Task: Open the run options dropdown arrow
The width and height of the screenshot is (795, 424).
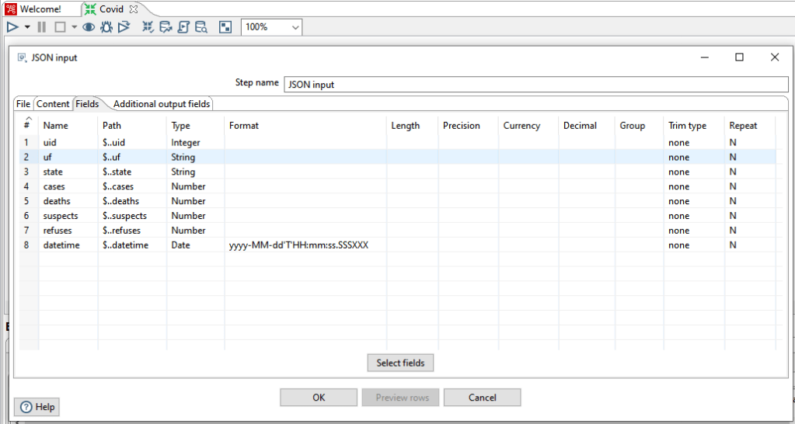Action: coord(27,27)
